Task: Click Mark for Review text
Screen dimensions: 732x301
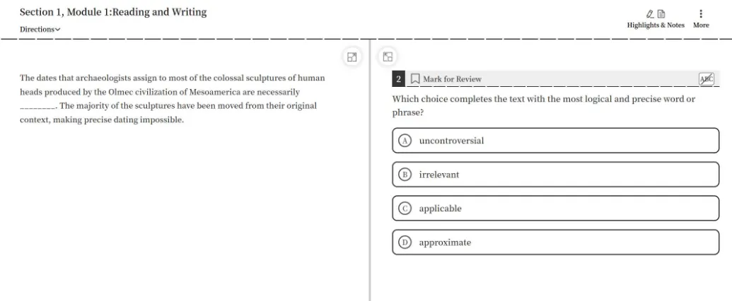Action: [x=452, y=79]
